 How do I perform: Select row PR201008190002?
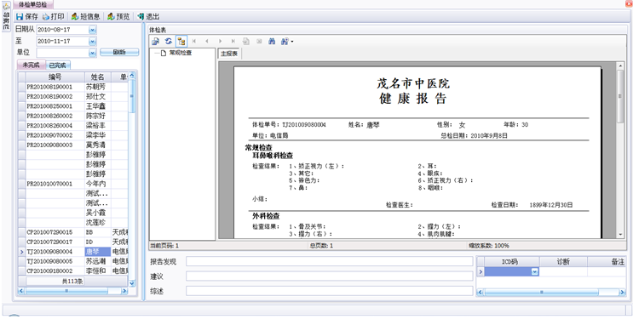pyautogui.click(x=72, y=96)
